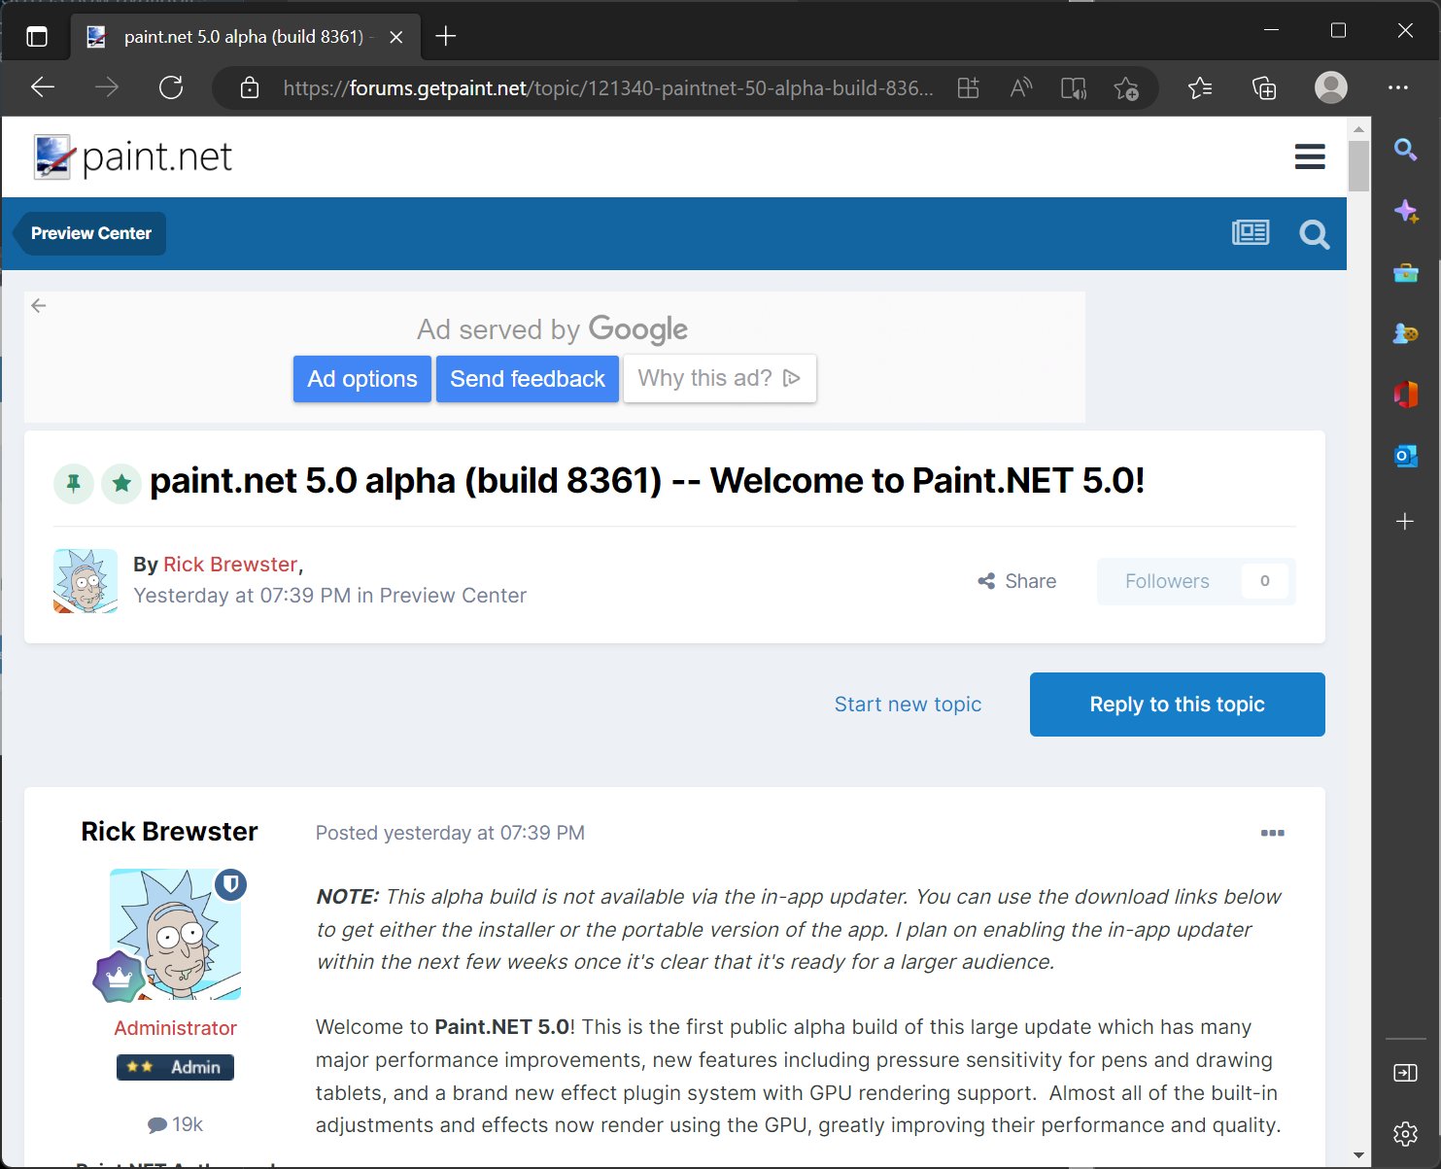This screenshot has width=1441, height=1169.
Task: Click the Followers button
Action: [1167, 581]
